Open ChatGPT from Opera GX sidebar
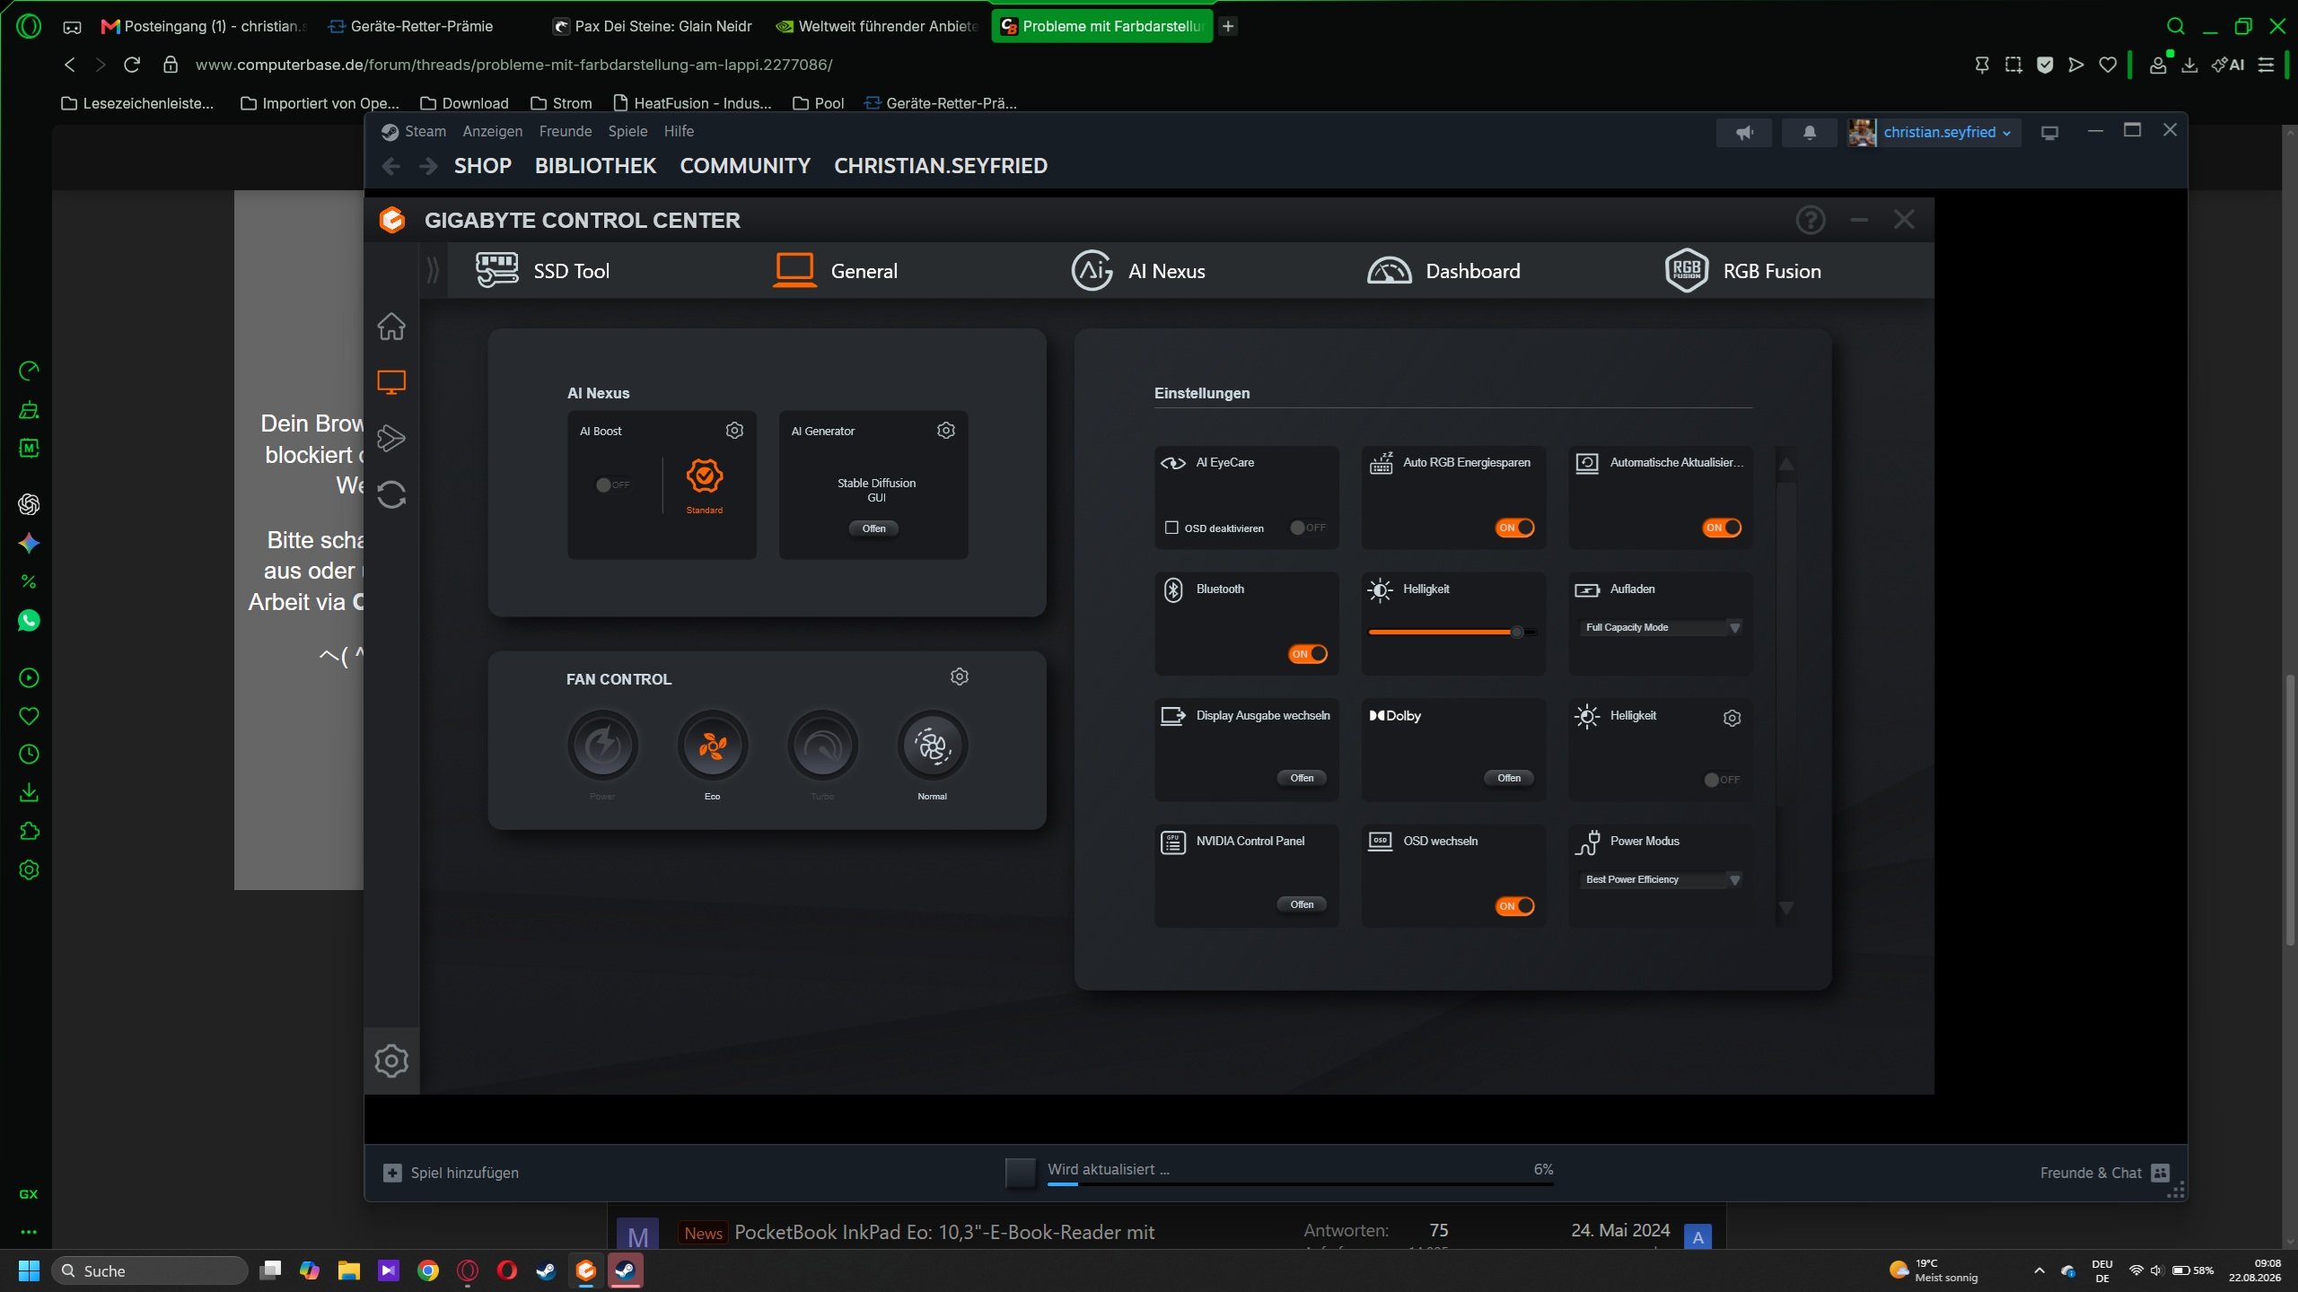The height and width of the screenshot is (1292, 2298). [29, 504]
